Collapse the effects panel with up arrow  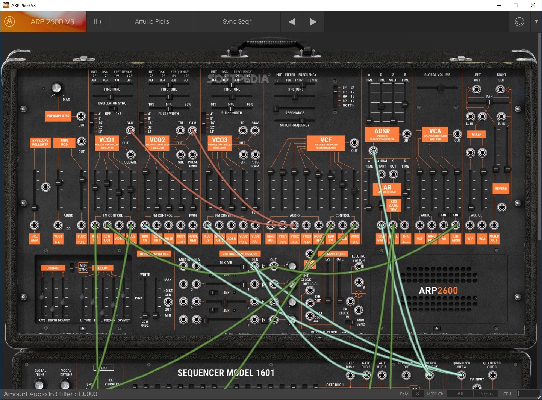pos(83,328)
